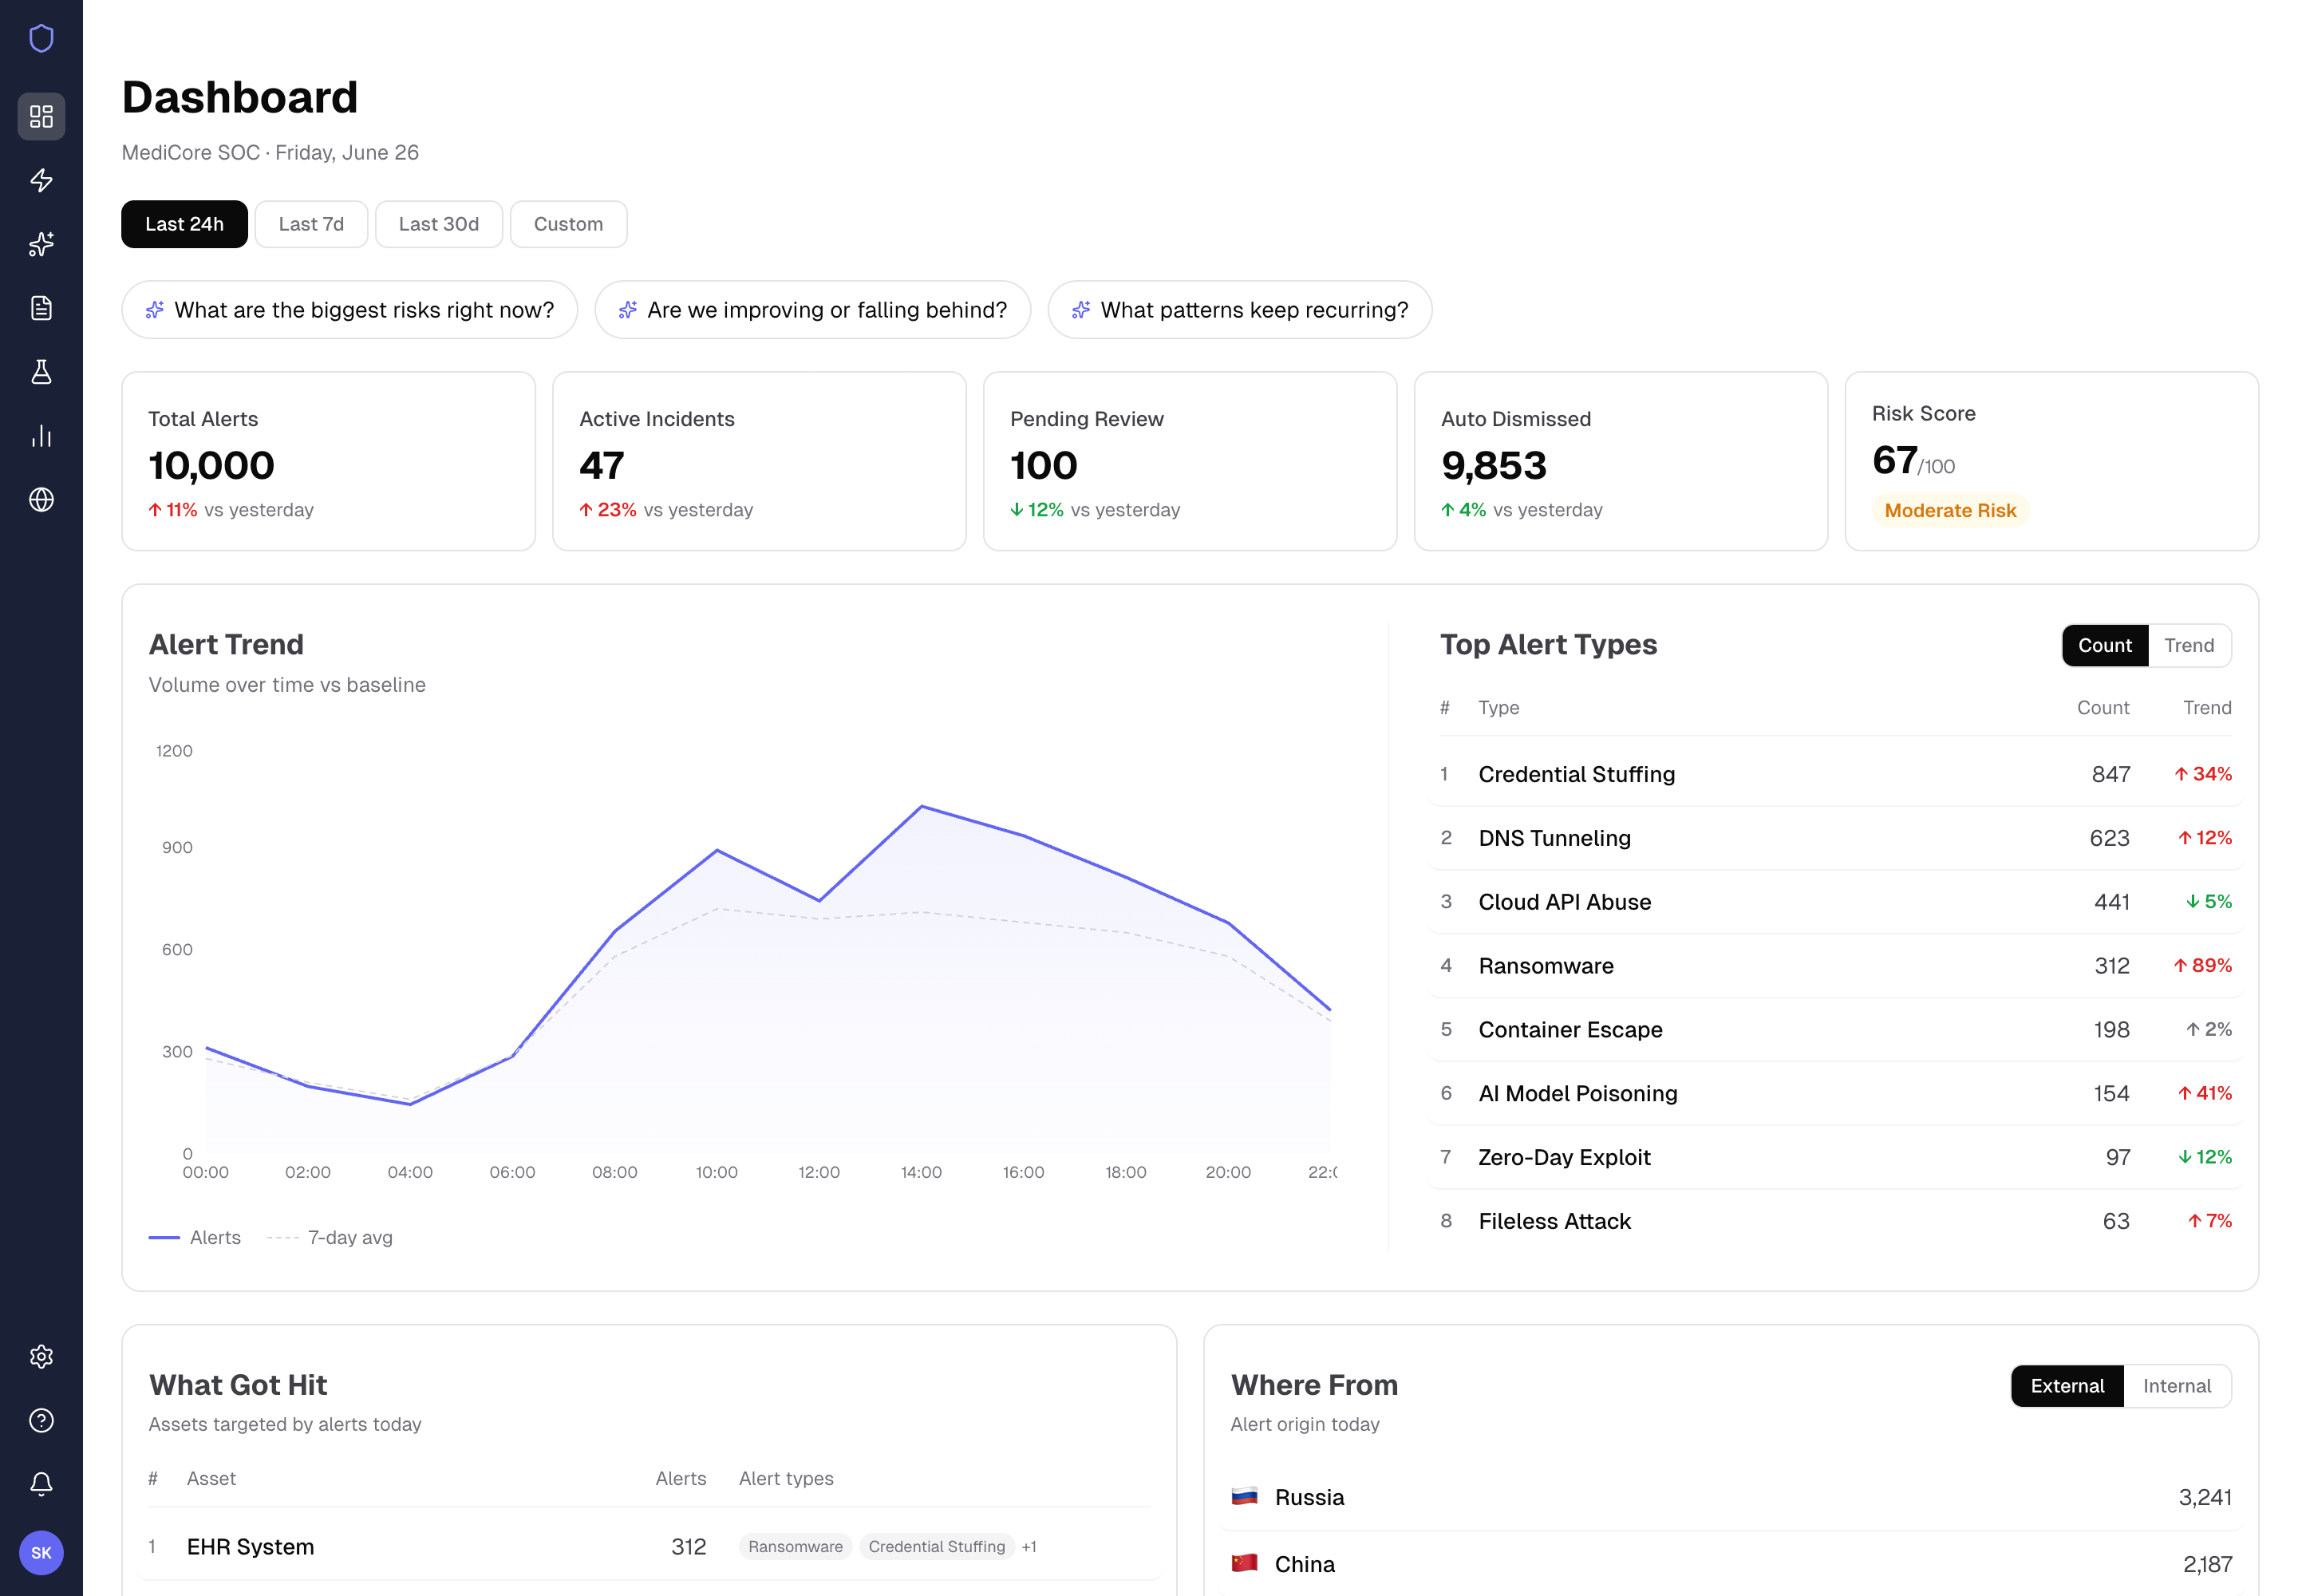Select the Last 24h time range
Viewport: 2298px width, 1596px height.
[x=184, y=224]
